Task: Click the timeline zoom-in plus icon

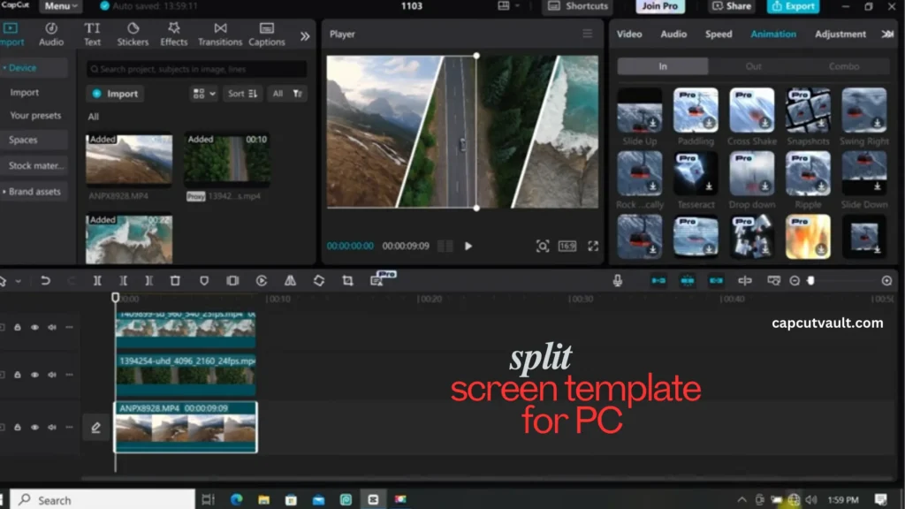Action: (887, 280)
